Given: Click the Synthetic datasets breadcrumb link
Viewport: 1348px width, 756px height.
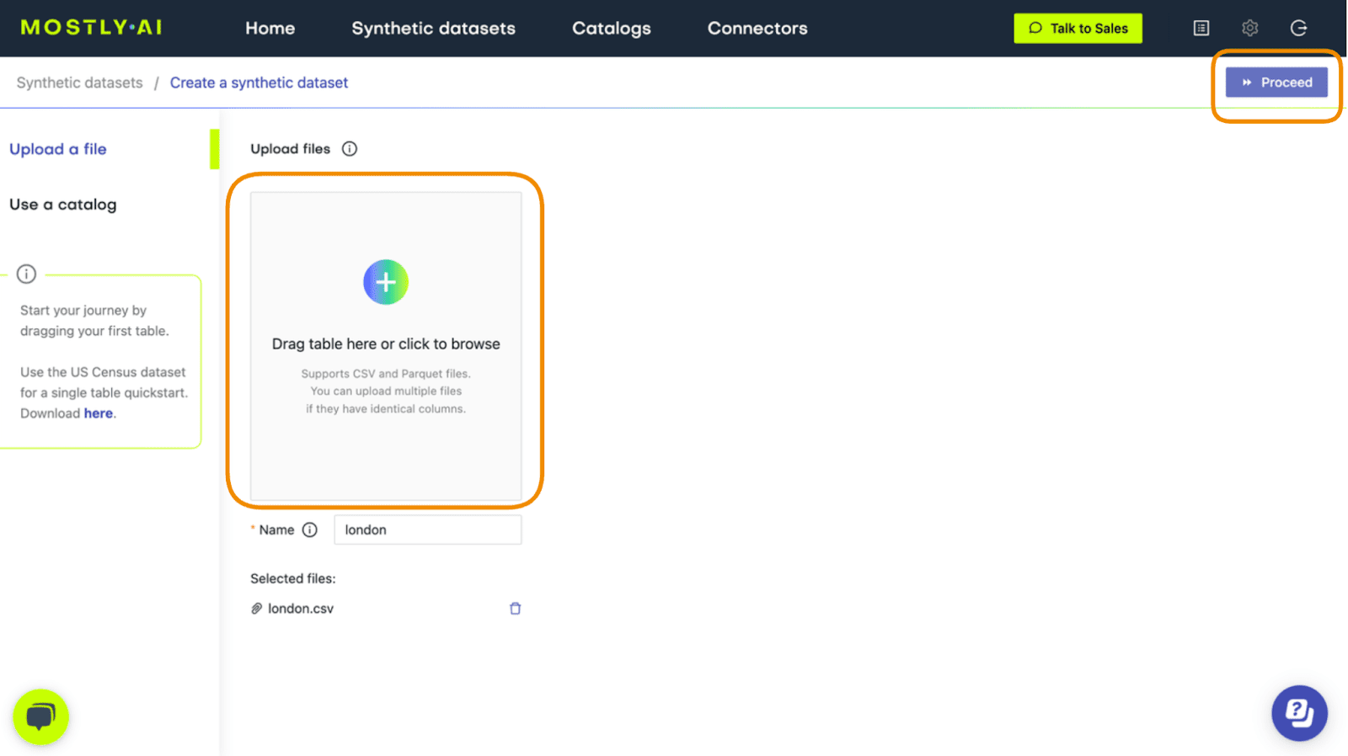Looking at the screenshot, I should [80, 83].
